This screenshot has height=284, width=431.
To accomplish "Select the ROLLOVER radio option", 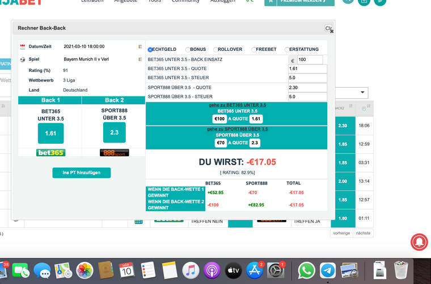I will (x=216, y=50).
